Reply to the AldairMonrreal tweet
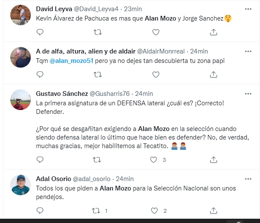Viewport: 260px width, 223px height. tap(40, 74)
